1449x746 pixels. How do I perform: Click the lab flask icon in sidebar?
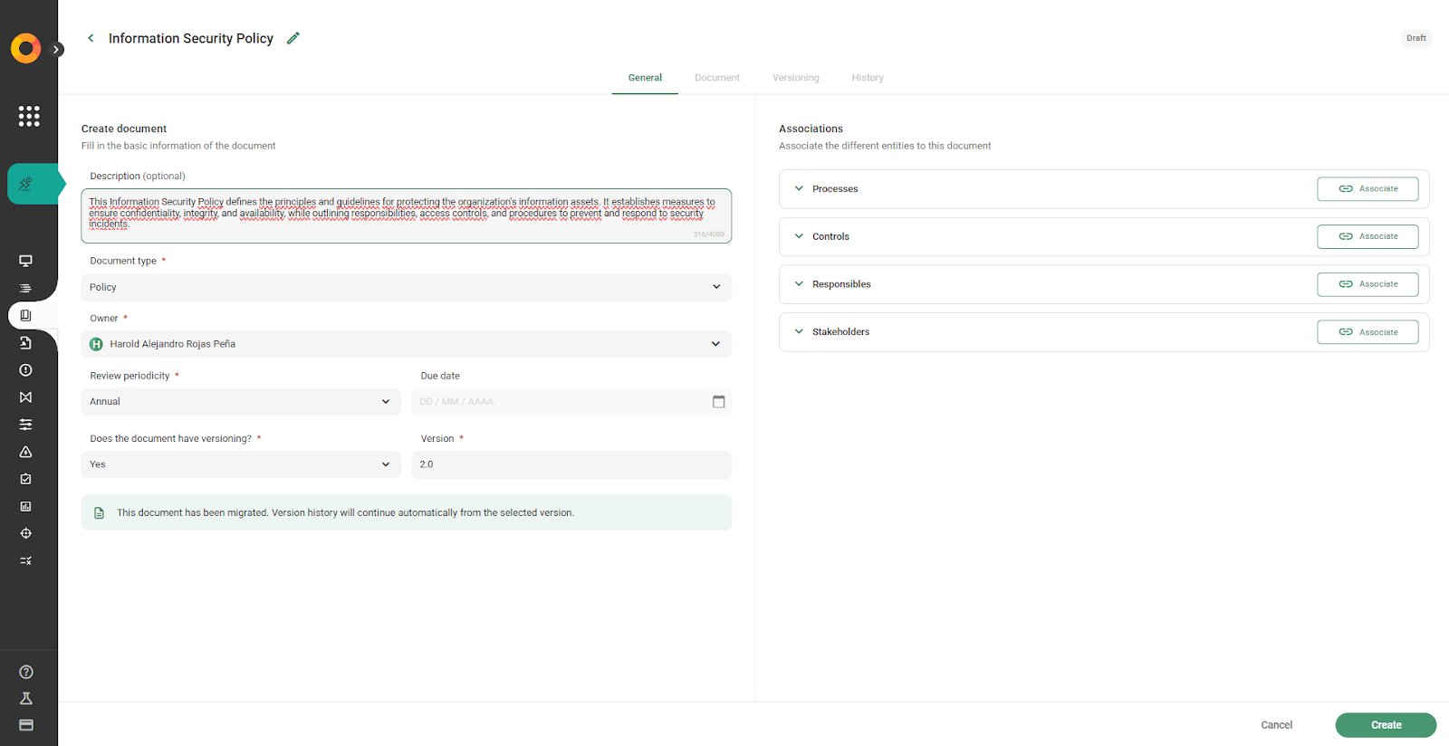(26, 698)
